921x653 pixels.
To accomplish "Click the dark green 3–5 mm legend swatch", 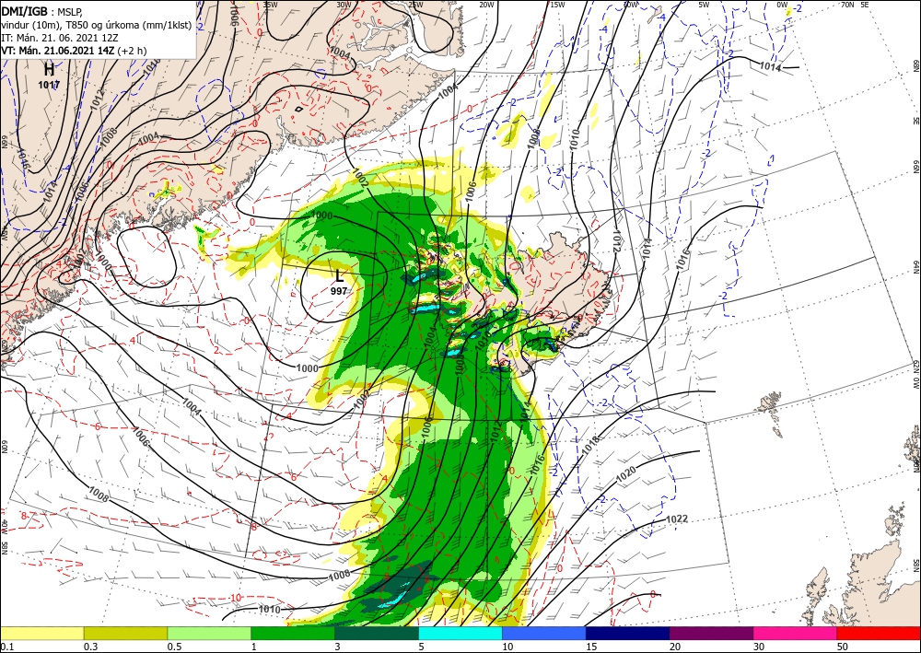I will 377,633.
